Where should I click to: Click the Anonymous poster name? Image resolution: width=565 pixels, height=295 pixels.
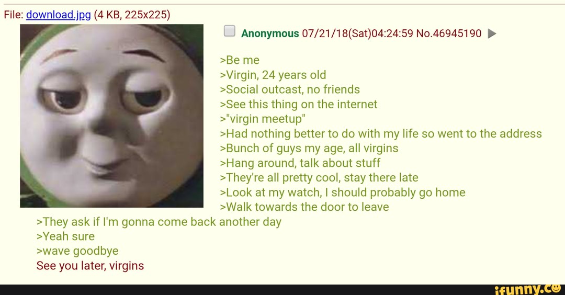(270, 33)
